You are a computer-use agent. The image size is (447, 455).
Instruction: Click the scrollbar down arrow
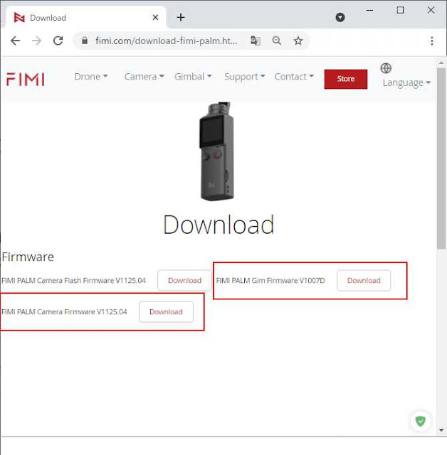pyautogui.click(x=441, y=430)
